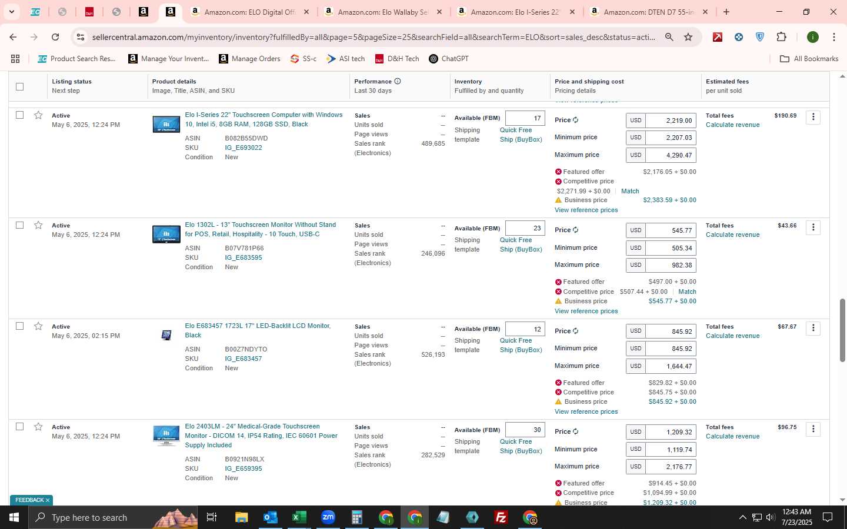Open the notification center icon

(828, 517)
